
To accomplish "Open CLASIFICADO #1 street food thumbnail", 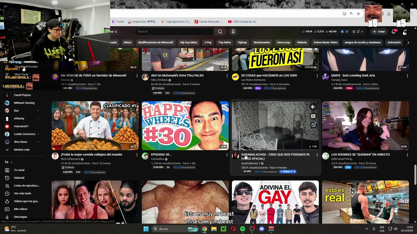I will coord(95,125).
